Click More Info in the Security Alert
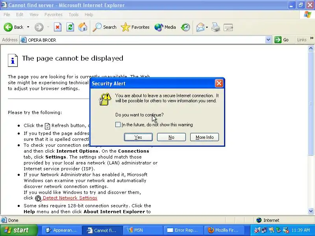The width and height of the screenshot is (315, 236). (204, 137)
